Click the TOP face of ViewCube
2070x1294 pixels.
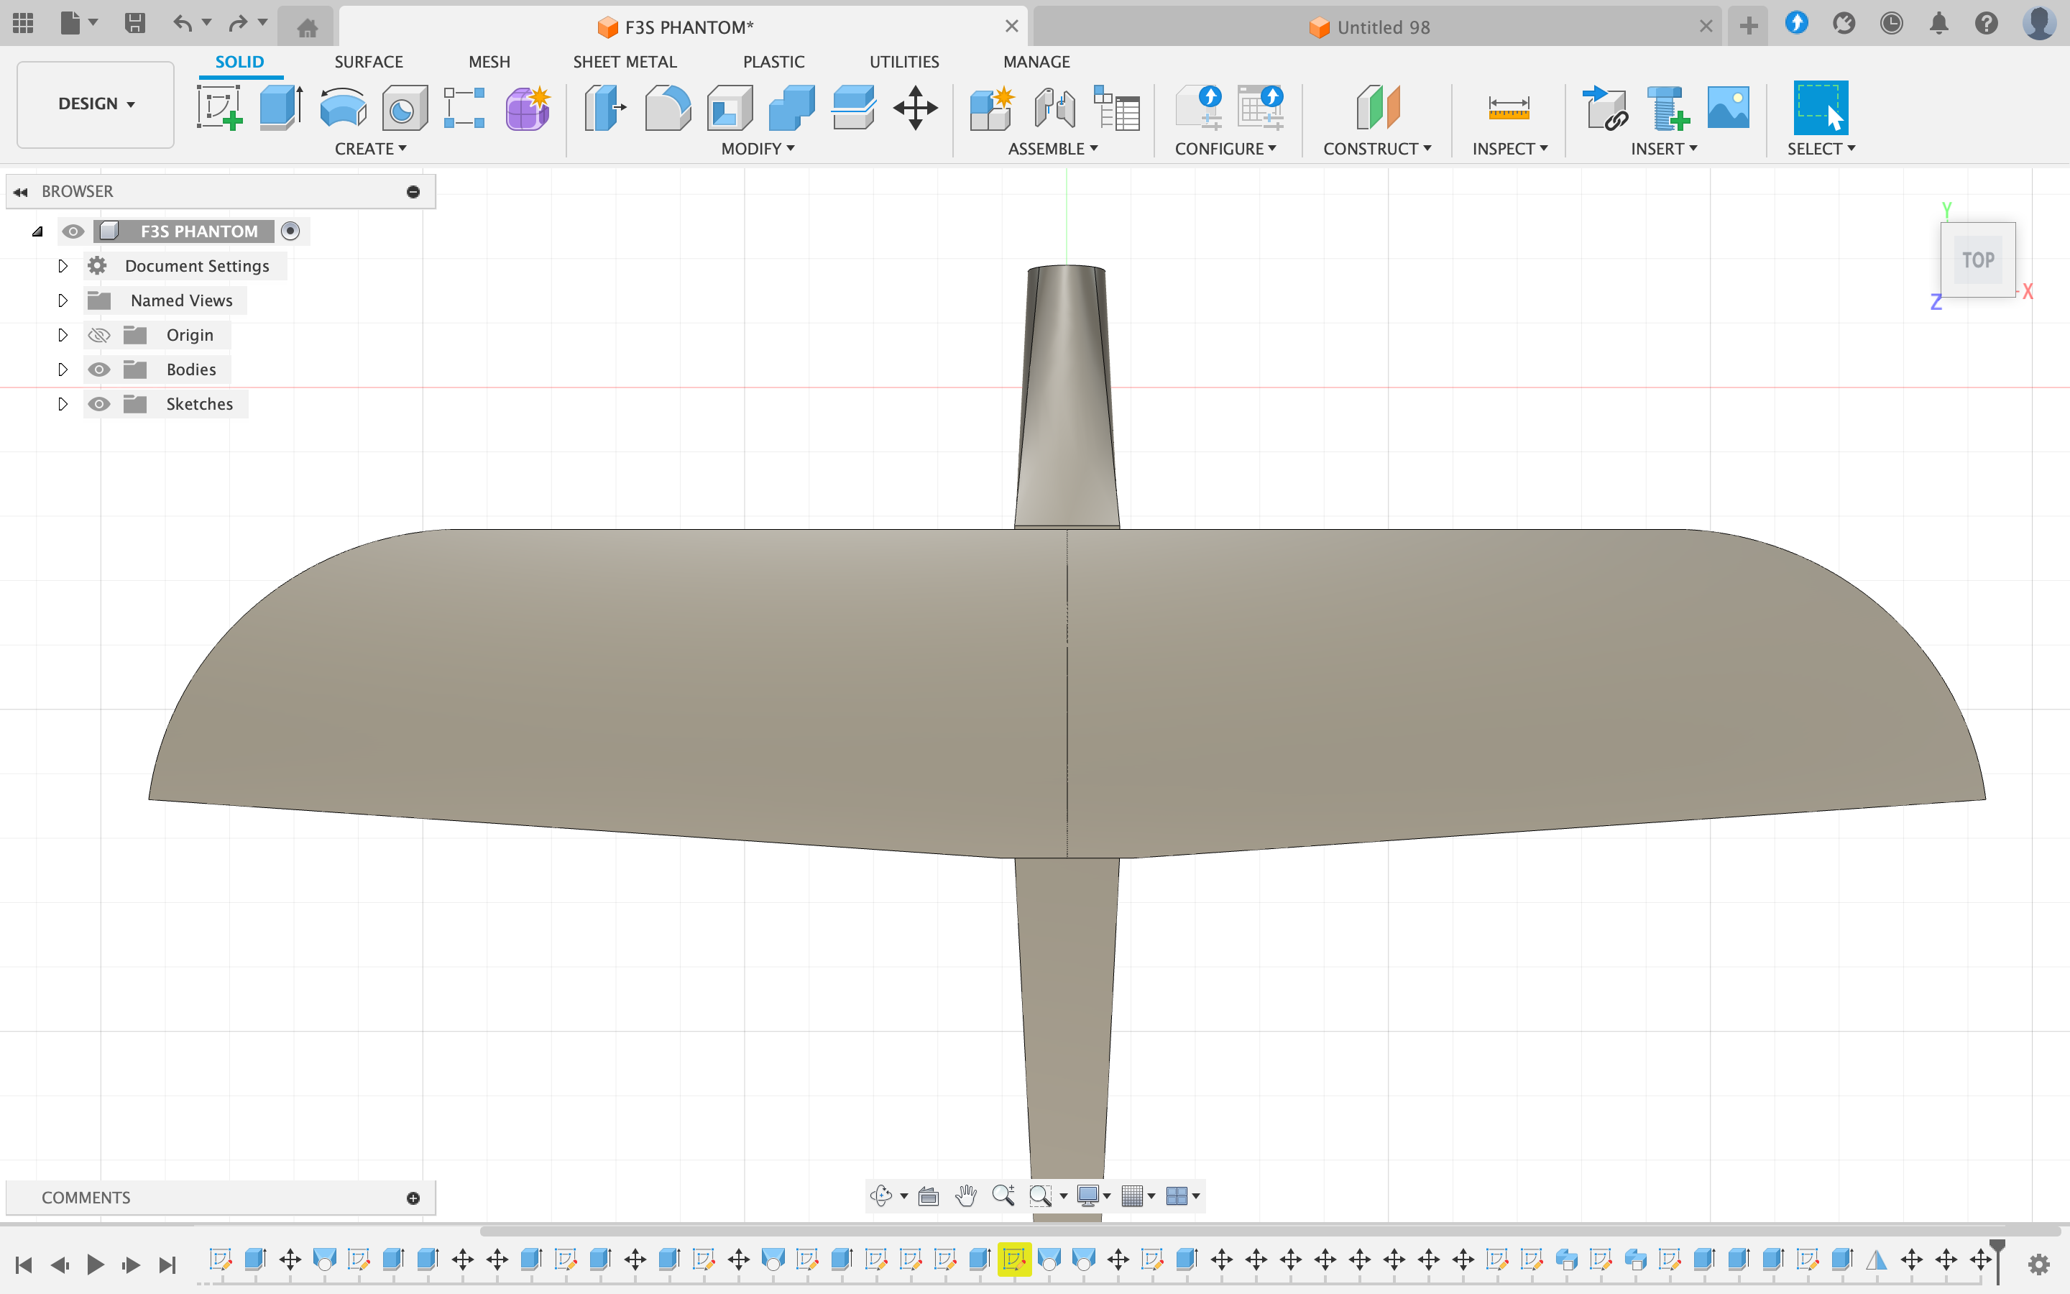coord(1977,260)
